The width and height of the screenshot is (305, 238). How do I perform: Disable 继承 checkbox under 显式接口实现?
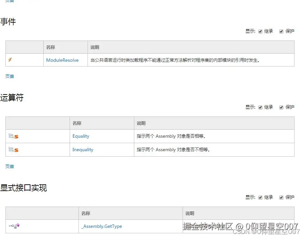[x=260, y=197]
